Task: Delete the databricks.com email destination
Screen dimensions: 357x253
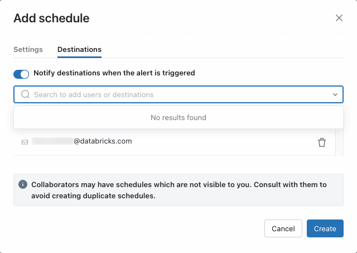Action: click(322, 142)
